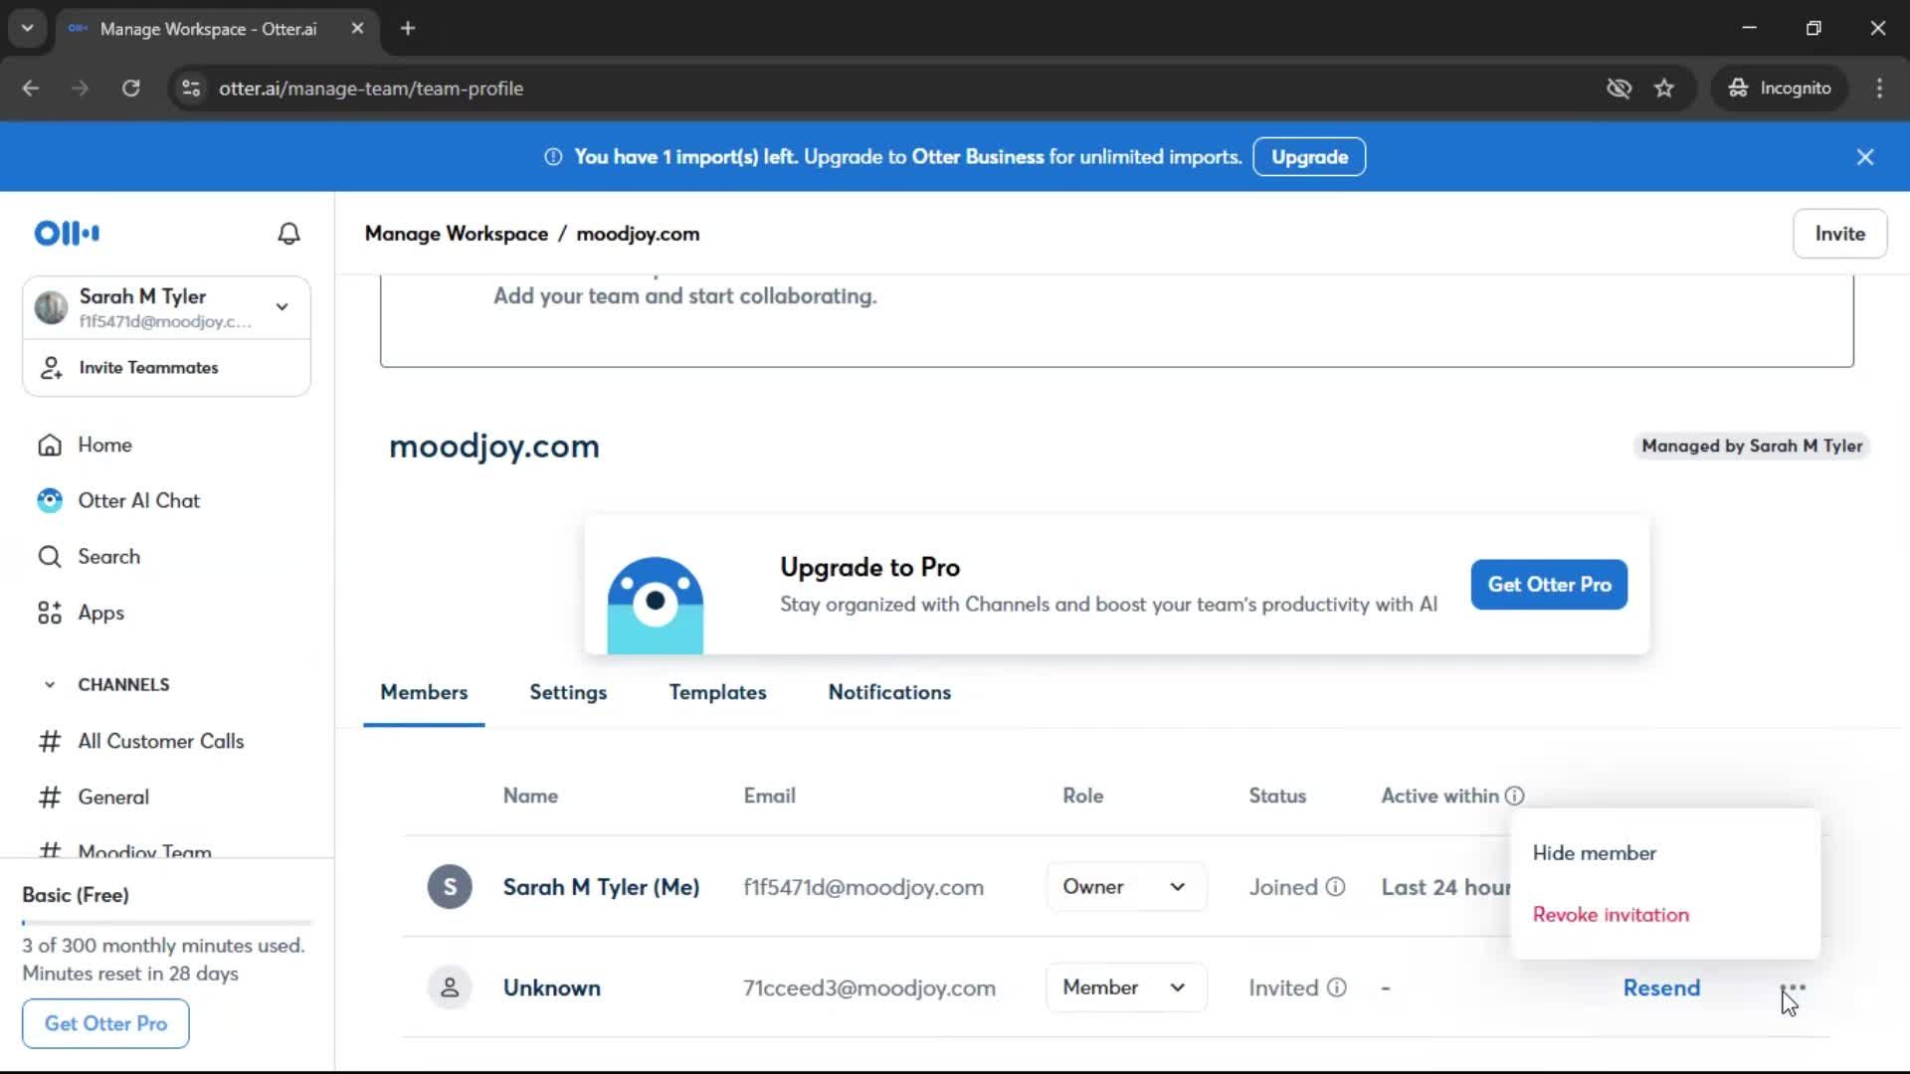Viewport: 1910px width, 1074px height.
Task: Click info icon beside Invited status
Action: point(1337,987)
